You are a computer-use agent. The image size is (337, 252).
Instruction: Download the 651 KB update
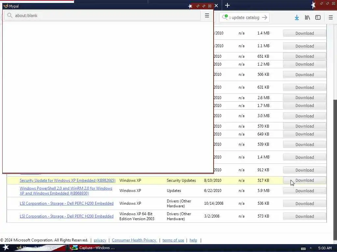click(x=304, y=56)
